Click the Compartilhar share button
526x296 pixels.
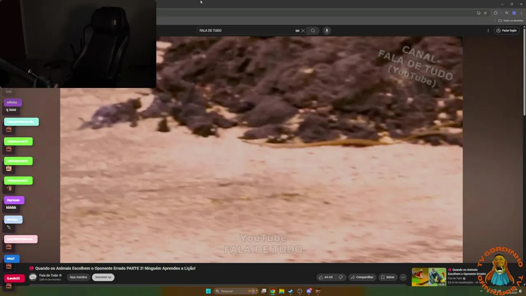[362, 277]
